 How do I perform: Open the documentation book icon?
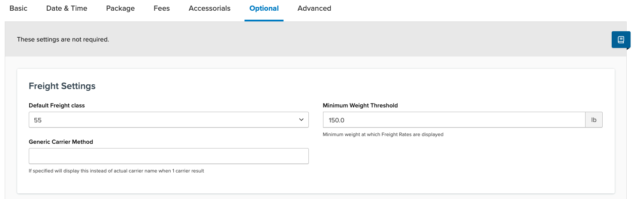pos(621,40)
